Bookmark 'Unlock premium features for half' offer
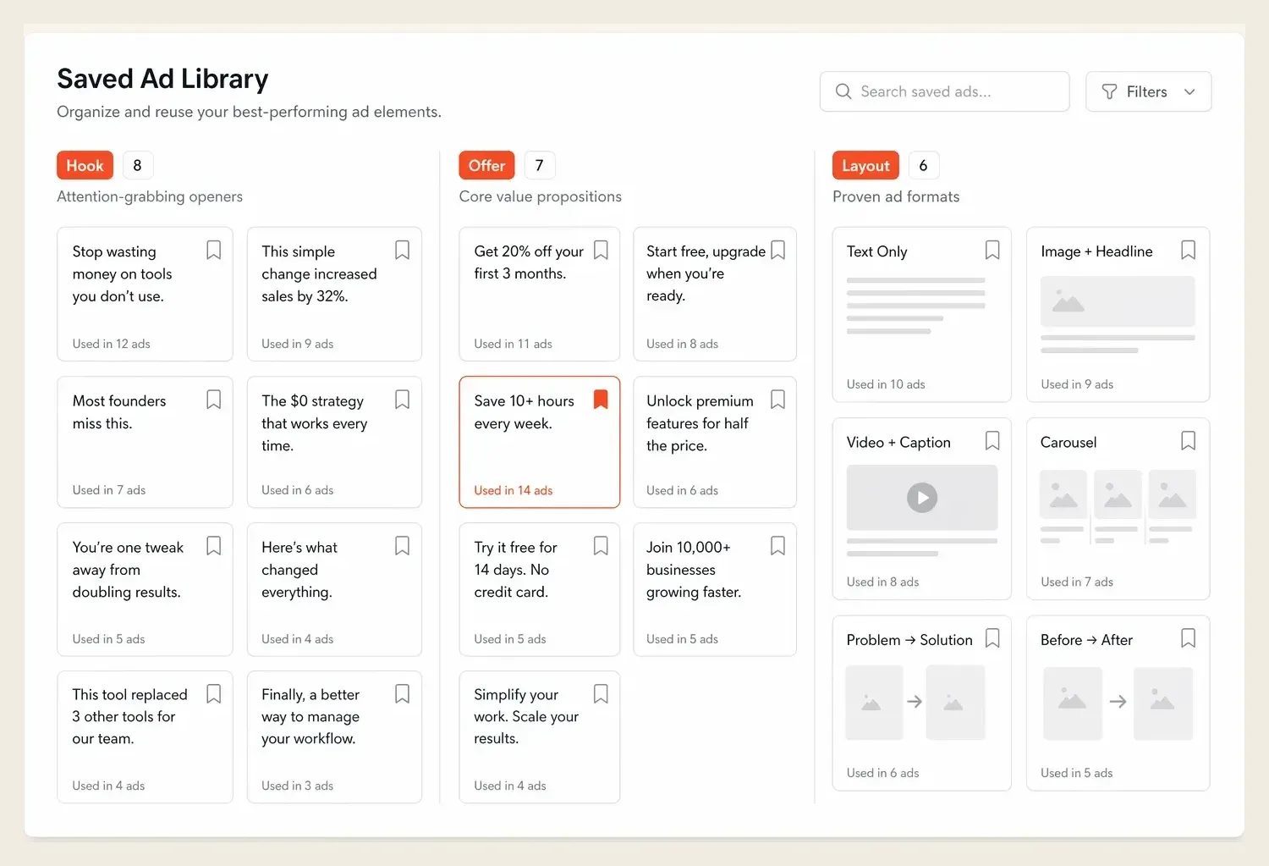Screen dimensions: 1269x866 778,400
